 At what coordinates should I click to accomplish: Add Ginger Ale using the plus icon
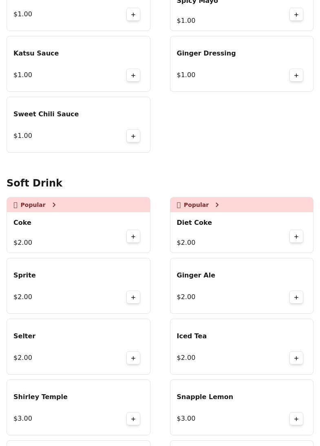click(x=296, y=297)
